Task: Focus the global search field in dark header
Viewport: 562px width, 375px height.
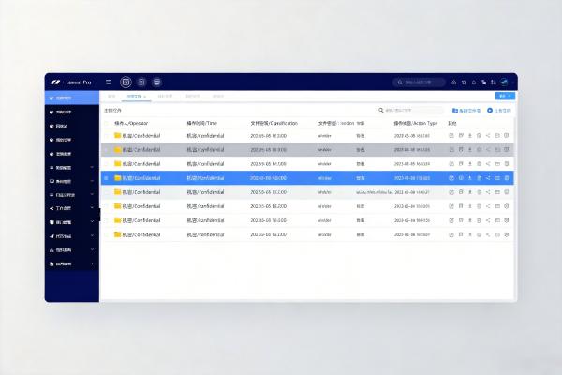Action: pos(419,82)
